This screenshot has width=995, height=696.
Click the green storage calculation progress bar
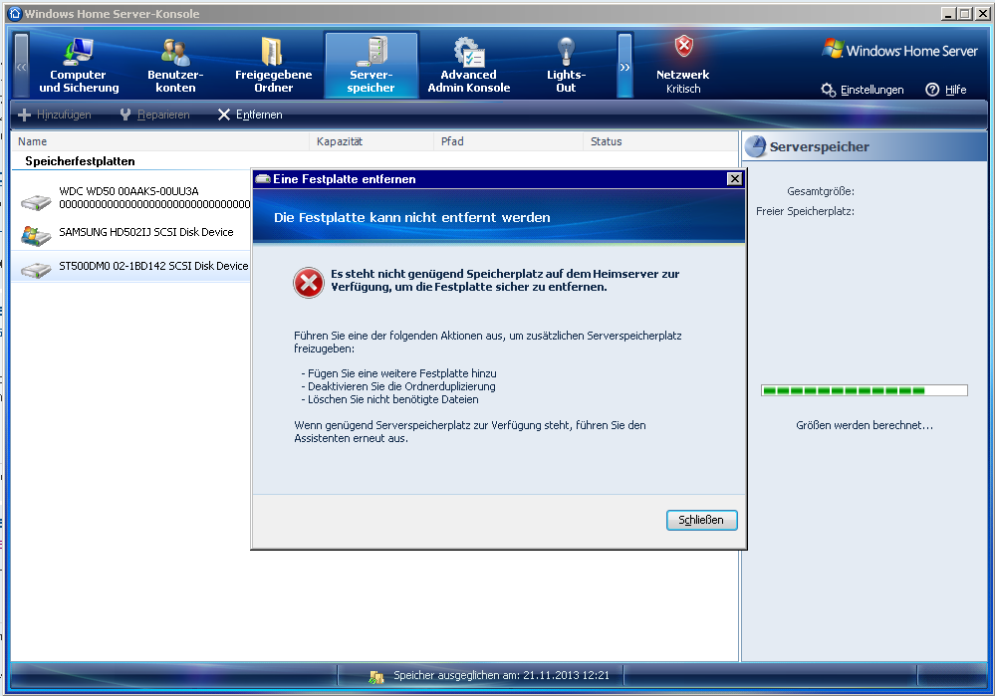864,390
